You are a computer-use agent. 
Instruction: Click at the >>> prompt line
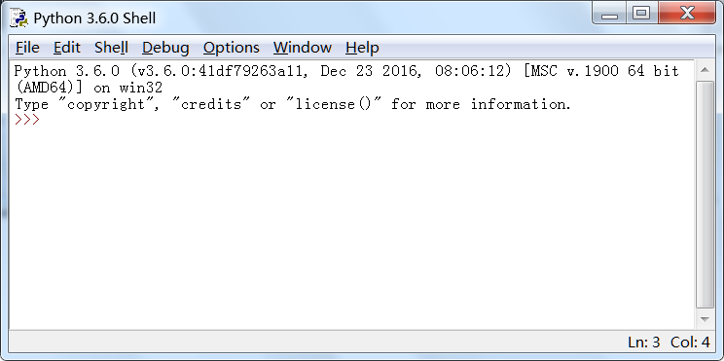[x=353, y=120]
